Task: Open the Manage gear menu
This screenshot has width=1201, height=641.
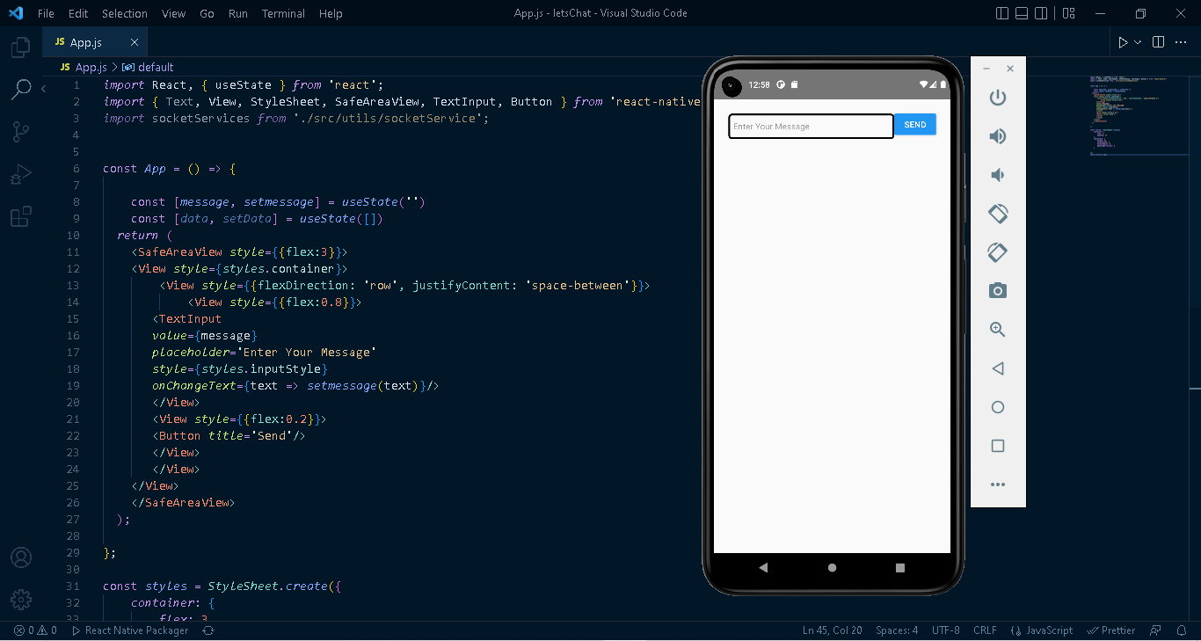Action: pyautogui.click(x=21, y=600)
